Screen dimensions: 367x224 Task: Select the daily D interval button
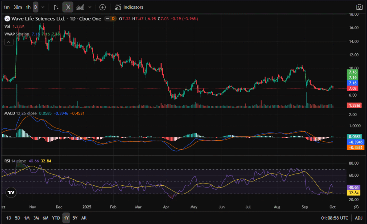click(x=35, y=7)
